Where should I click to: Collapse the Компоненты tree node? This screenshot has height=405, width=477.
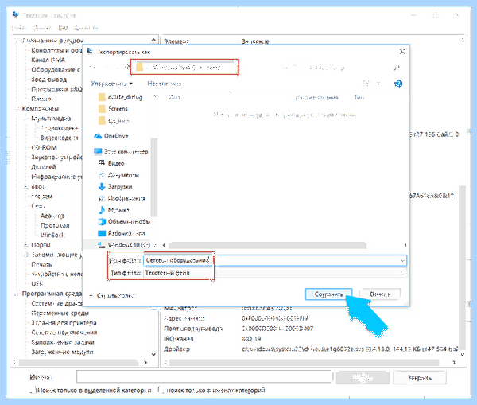[x=17, y=109]
